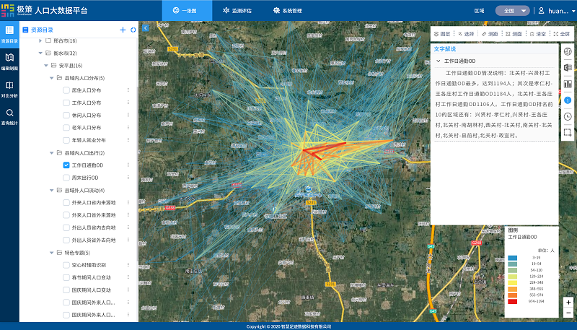This screenshot has height=330, width=577.
Task: Select the dashed rectangle selection icon
Action: tap(568, 132)
